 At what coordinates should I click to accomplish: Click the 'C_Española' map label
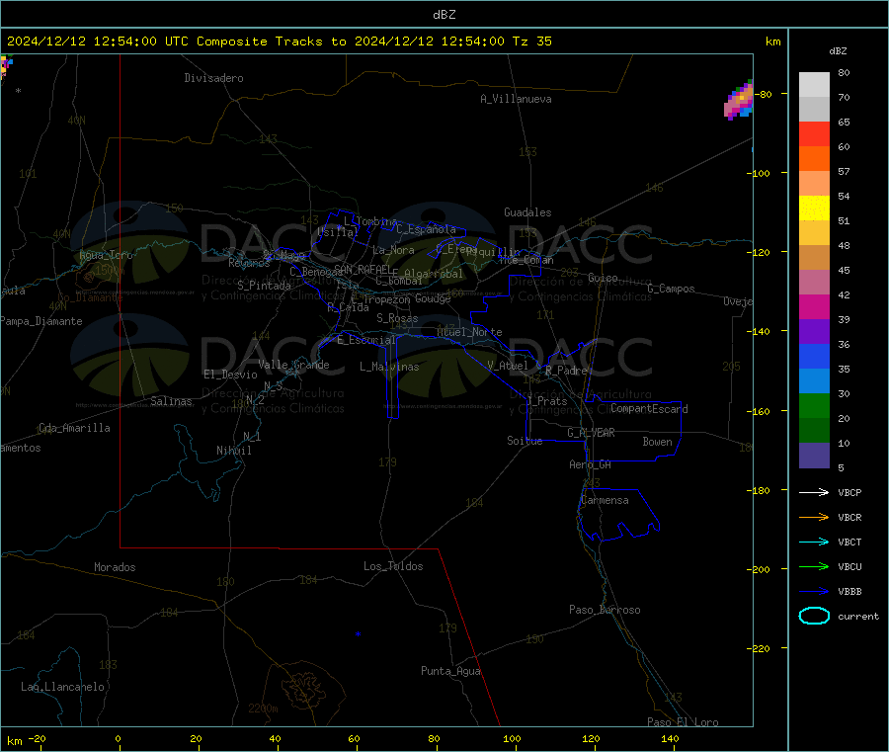pyautogui.click(x=427, y=229)
